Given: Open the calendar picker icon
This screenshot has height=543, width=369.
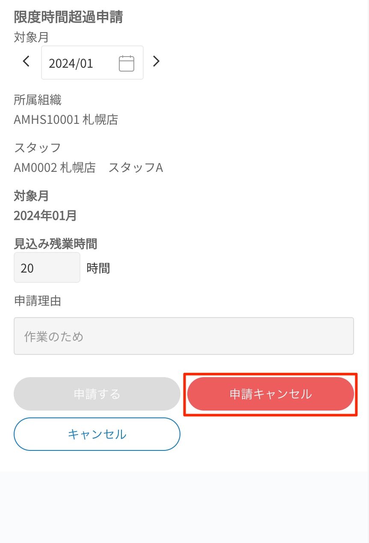Looking at the screenshot, I should pyautogui.click(x=126, y=63).
